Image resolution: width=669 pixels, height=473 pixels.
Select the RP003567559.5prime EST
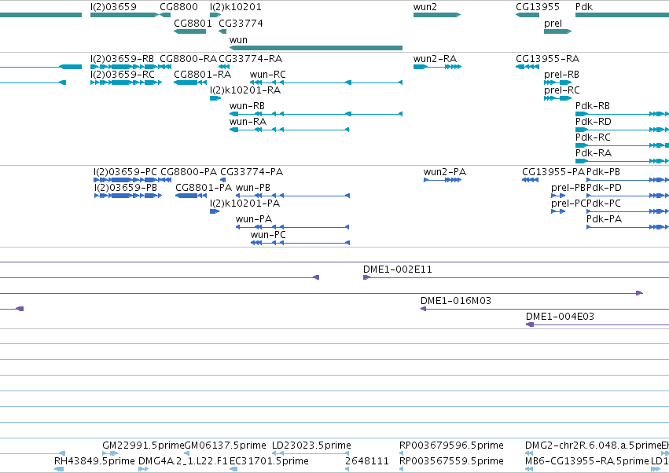(401, 470)
